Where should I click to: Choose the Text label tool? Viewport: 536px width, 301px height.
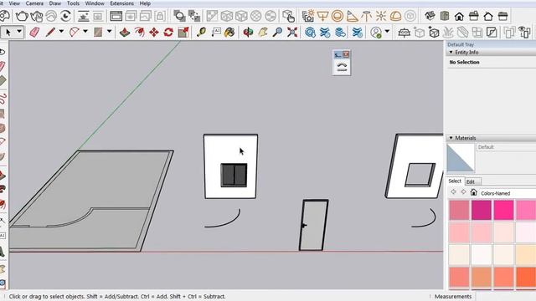click(x=216, y=33)
